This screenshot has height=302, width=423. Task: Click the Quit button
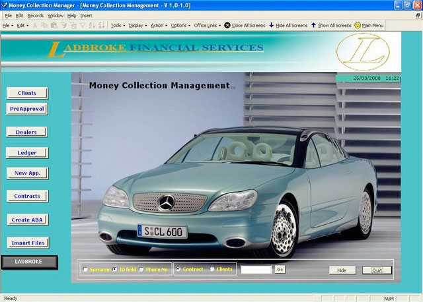[377, 270]
